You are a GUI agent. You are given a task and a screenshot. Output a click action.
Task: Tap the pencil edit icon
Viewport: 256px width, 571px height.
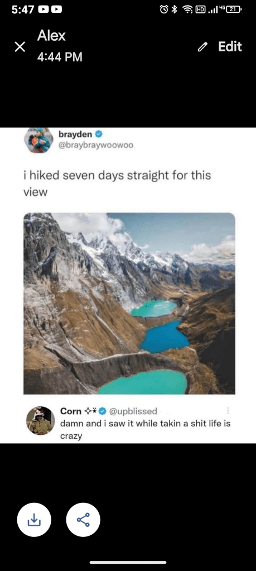click(202, 47)
